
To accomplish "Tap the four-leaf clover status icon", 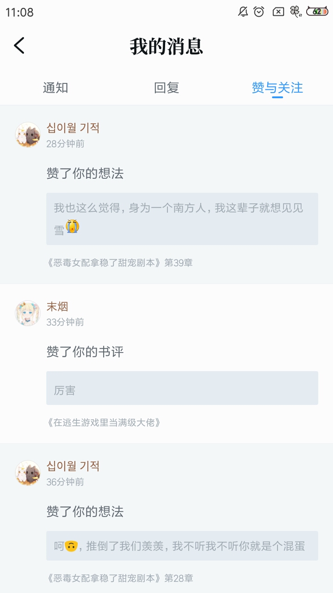I will (295, 12).
